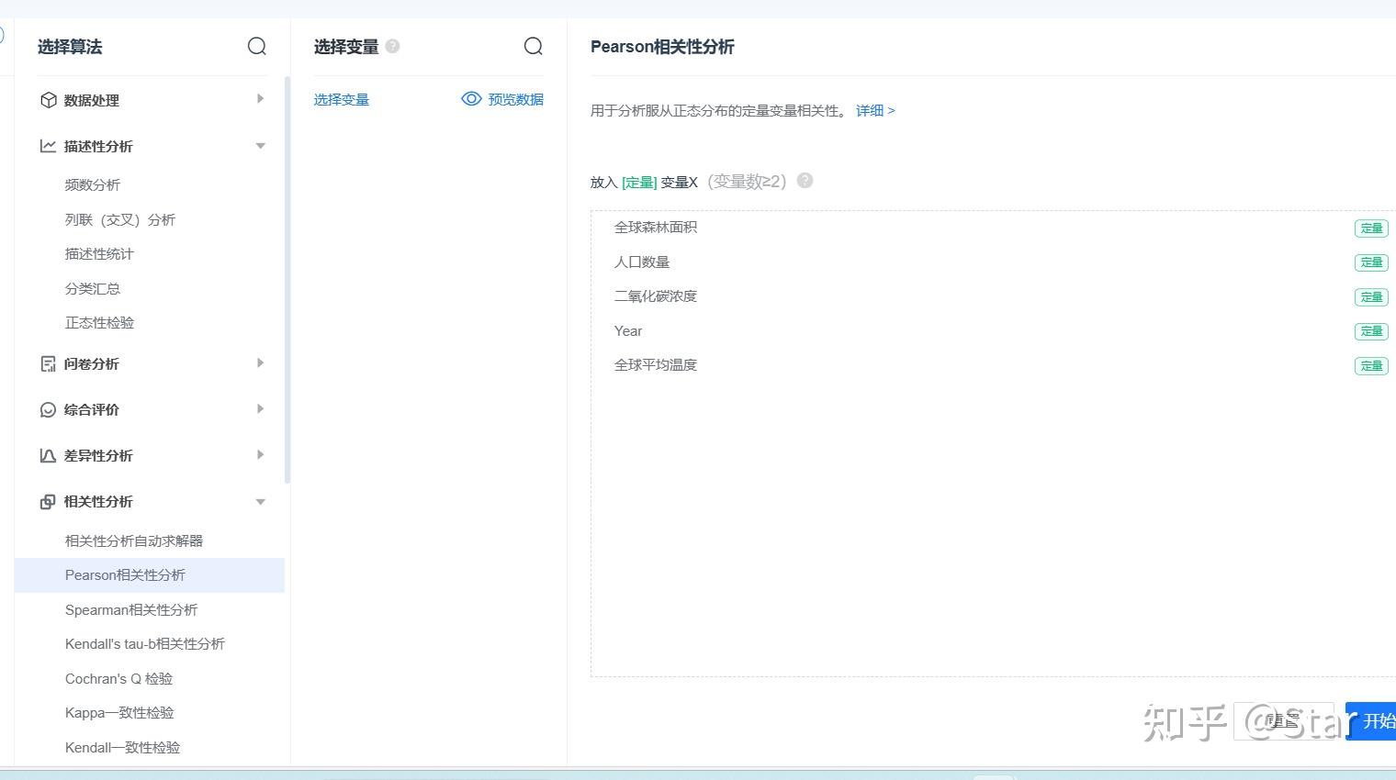
Task: Select variable 全球平均温度
Action: pyautogui.click(x=656, y=365)
